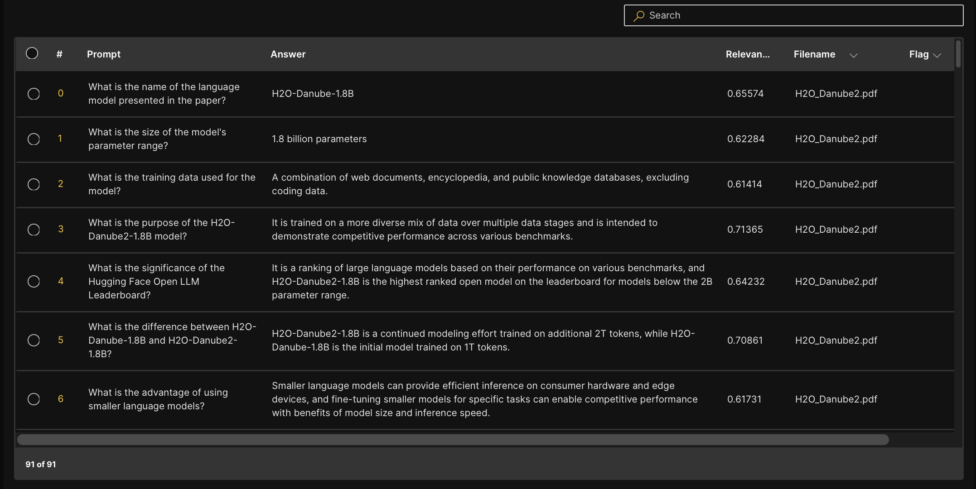Viewport: 976px width, 489px height.
Task: Click the Relevance column header
Action: coord(748,54)
